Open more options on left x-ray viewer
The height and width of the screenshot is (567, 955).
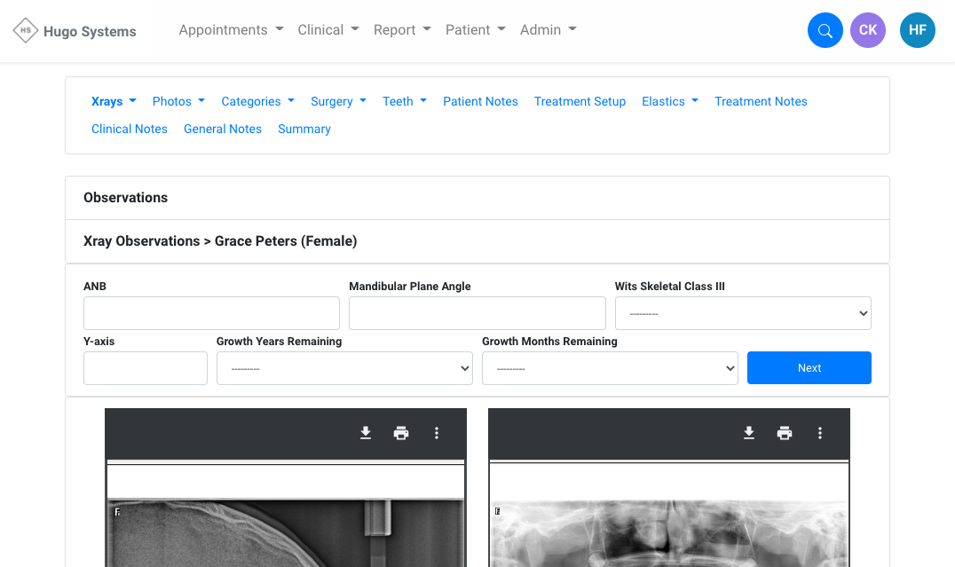[437, 433]
